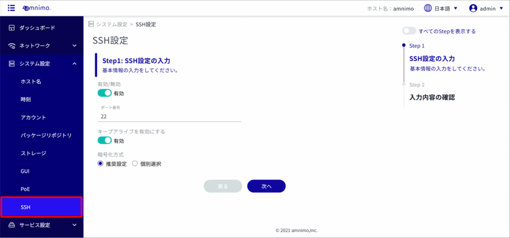Image resolution: width=510 pixels, height=238 pixels.
Task: Click the ポート番号 input field
Action: point(169,117)
